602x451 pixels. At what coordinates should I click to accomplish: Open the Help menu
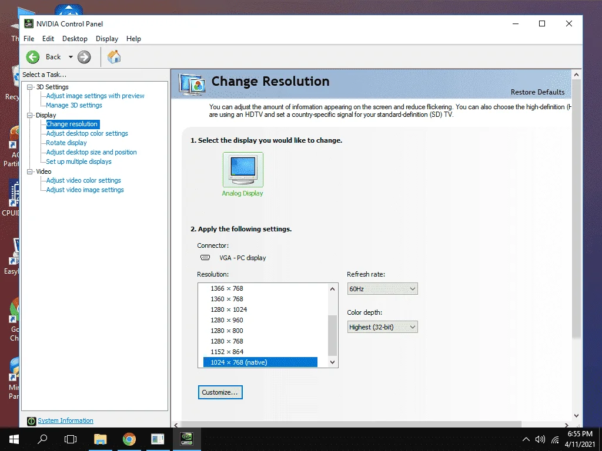pyautogui.click(x=133, y=39)
